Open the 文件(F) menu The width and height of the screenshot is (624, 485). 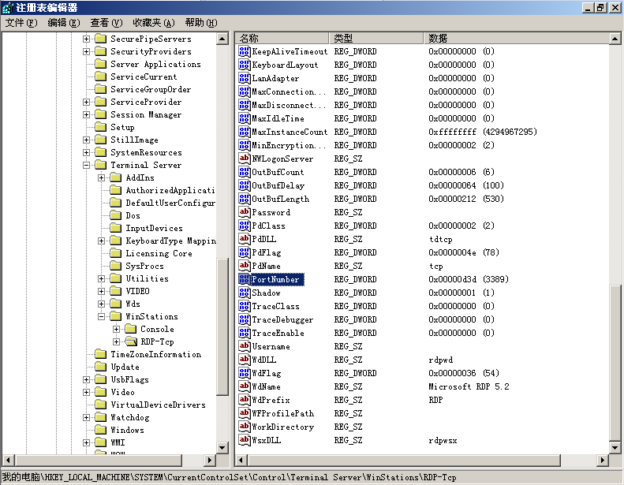coord(21,23)
